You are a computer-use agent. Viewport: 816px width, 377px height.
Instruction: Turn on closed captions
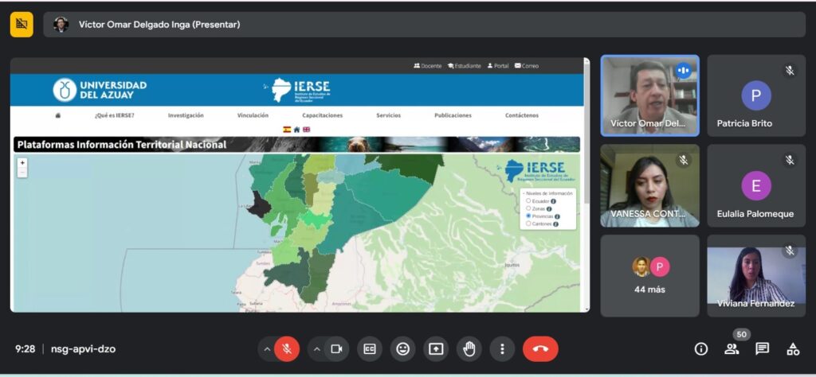370,349
